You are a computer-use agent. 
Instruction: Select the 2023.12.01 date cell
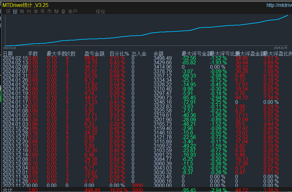click(15, 173)
